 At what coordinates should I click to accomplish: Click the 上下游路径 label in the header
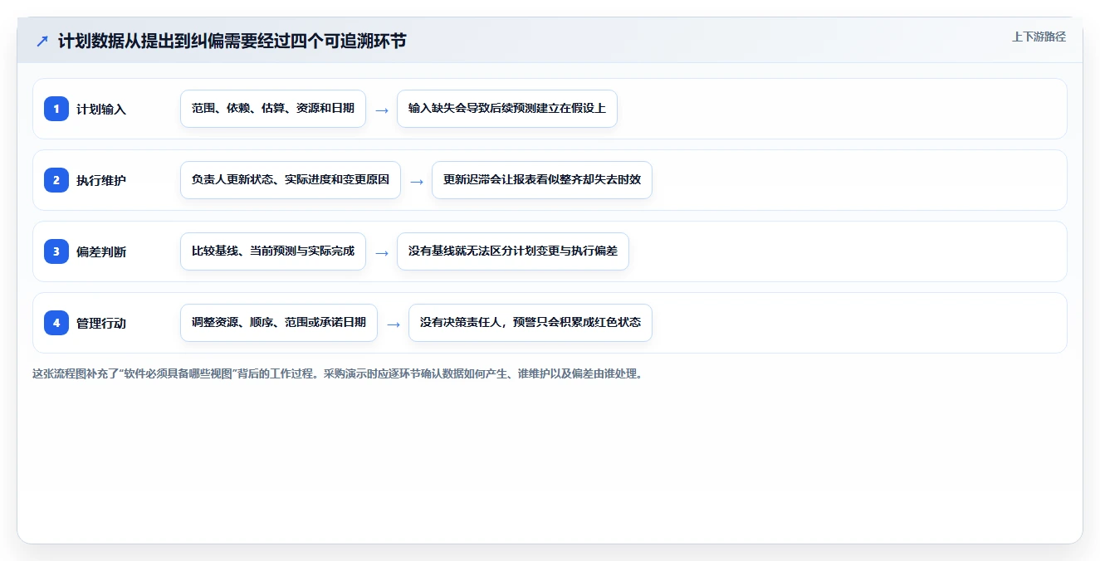(1039, 37)
